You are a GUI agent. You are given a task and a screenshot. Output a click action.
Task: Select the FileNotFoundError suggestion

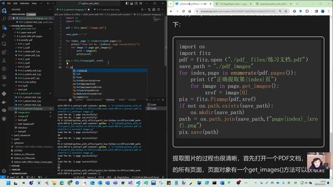tap(110, 90)
